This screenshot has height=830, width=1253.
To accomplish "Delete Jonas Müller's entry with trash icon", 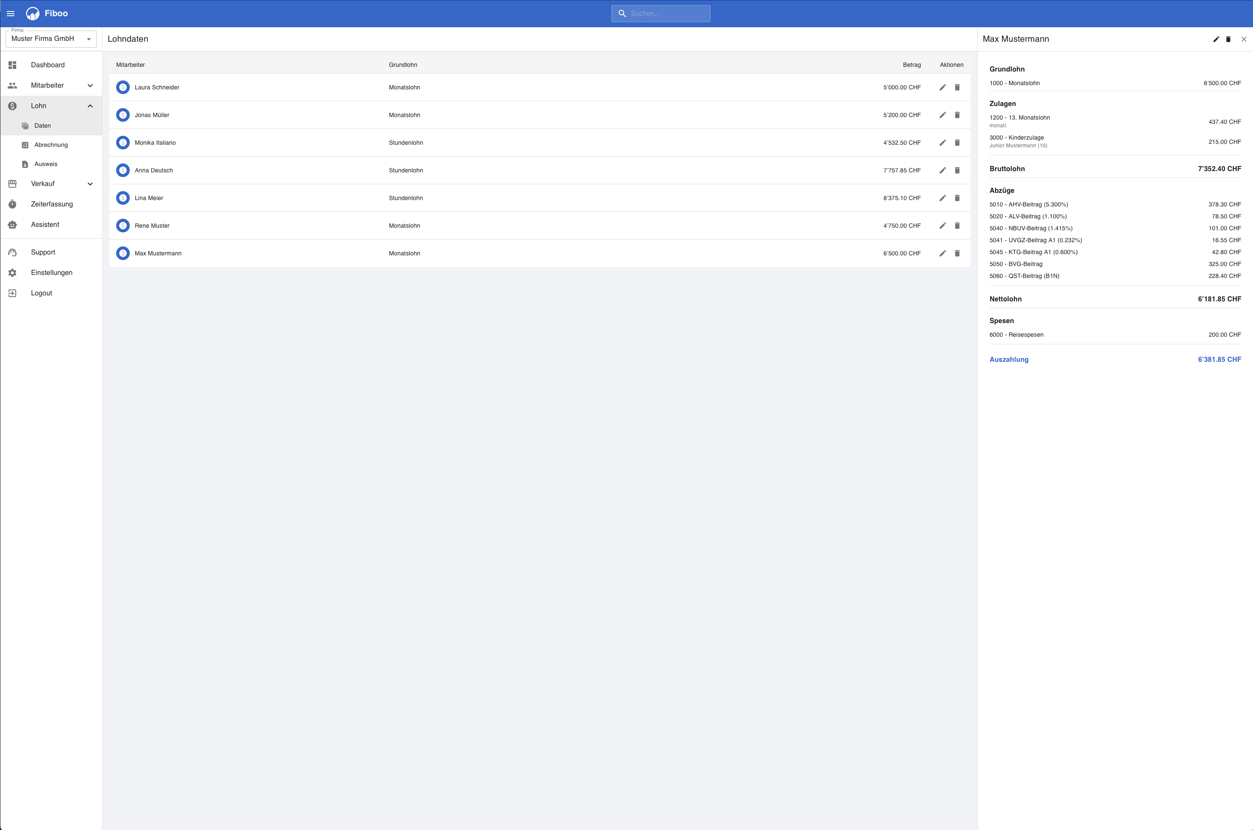I will coord(957,115).
